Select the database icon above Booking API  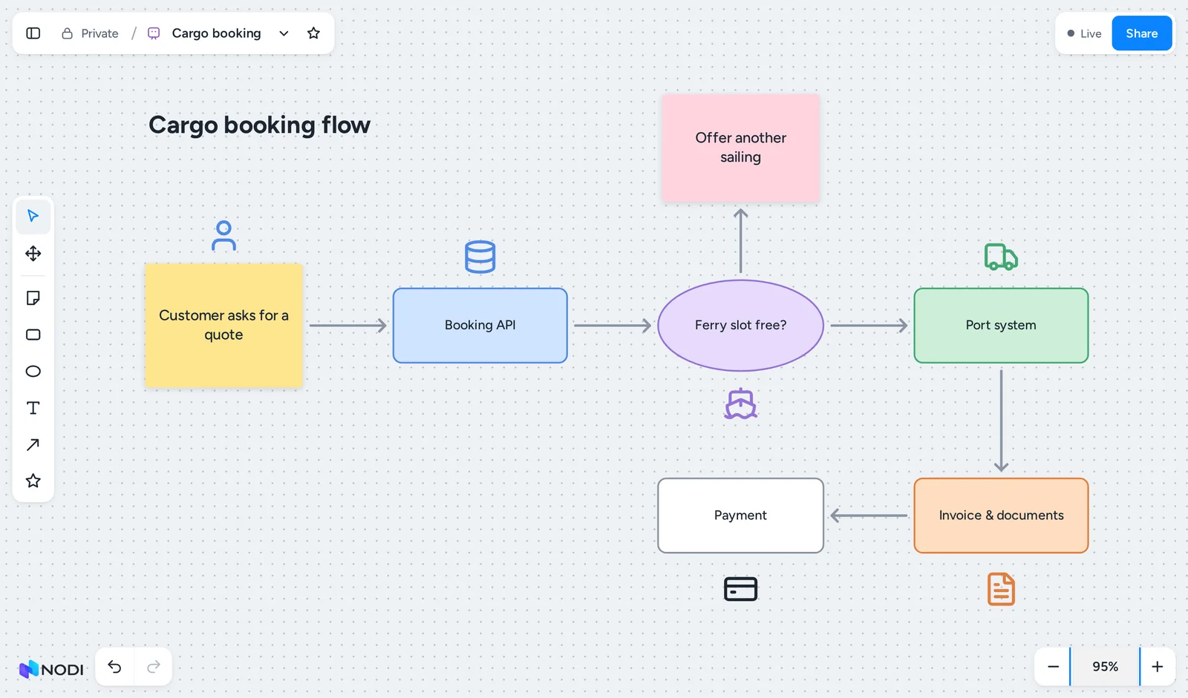tap(480, 257)
